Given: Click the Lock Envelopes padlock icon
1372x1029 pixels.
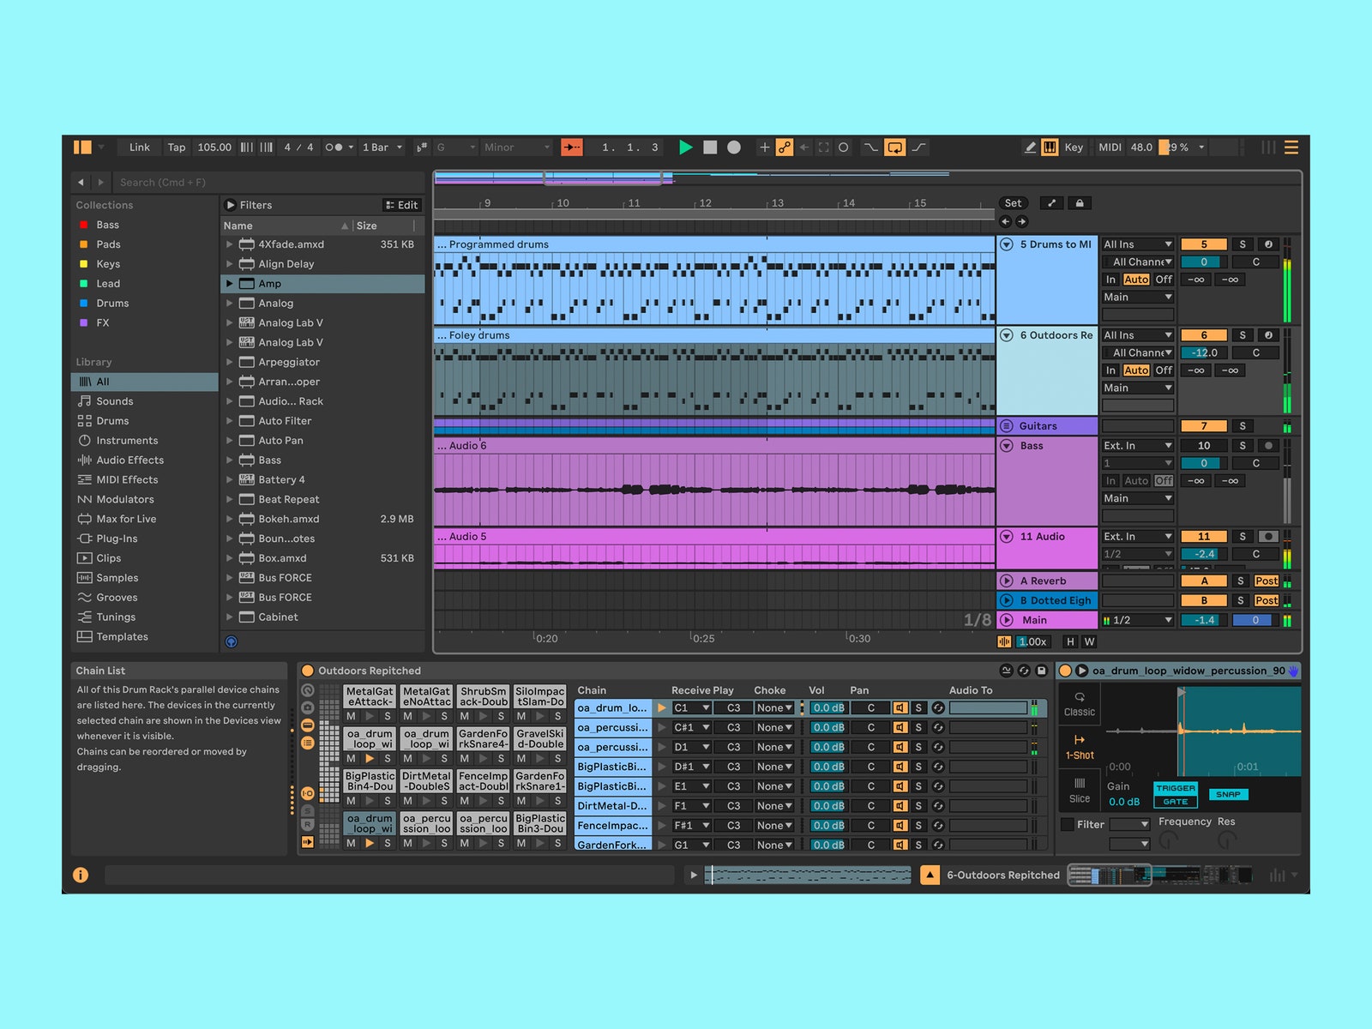Looking at the screenshot, I should 1080,203.
